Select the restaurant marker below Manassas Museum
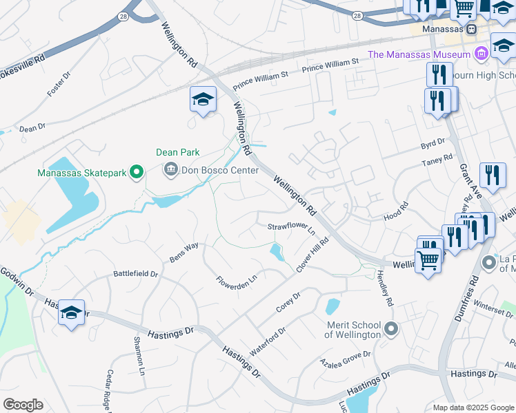 pos(439,76)
